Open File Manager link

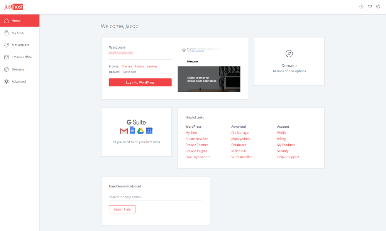coord(240,133)
